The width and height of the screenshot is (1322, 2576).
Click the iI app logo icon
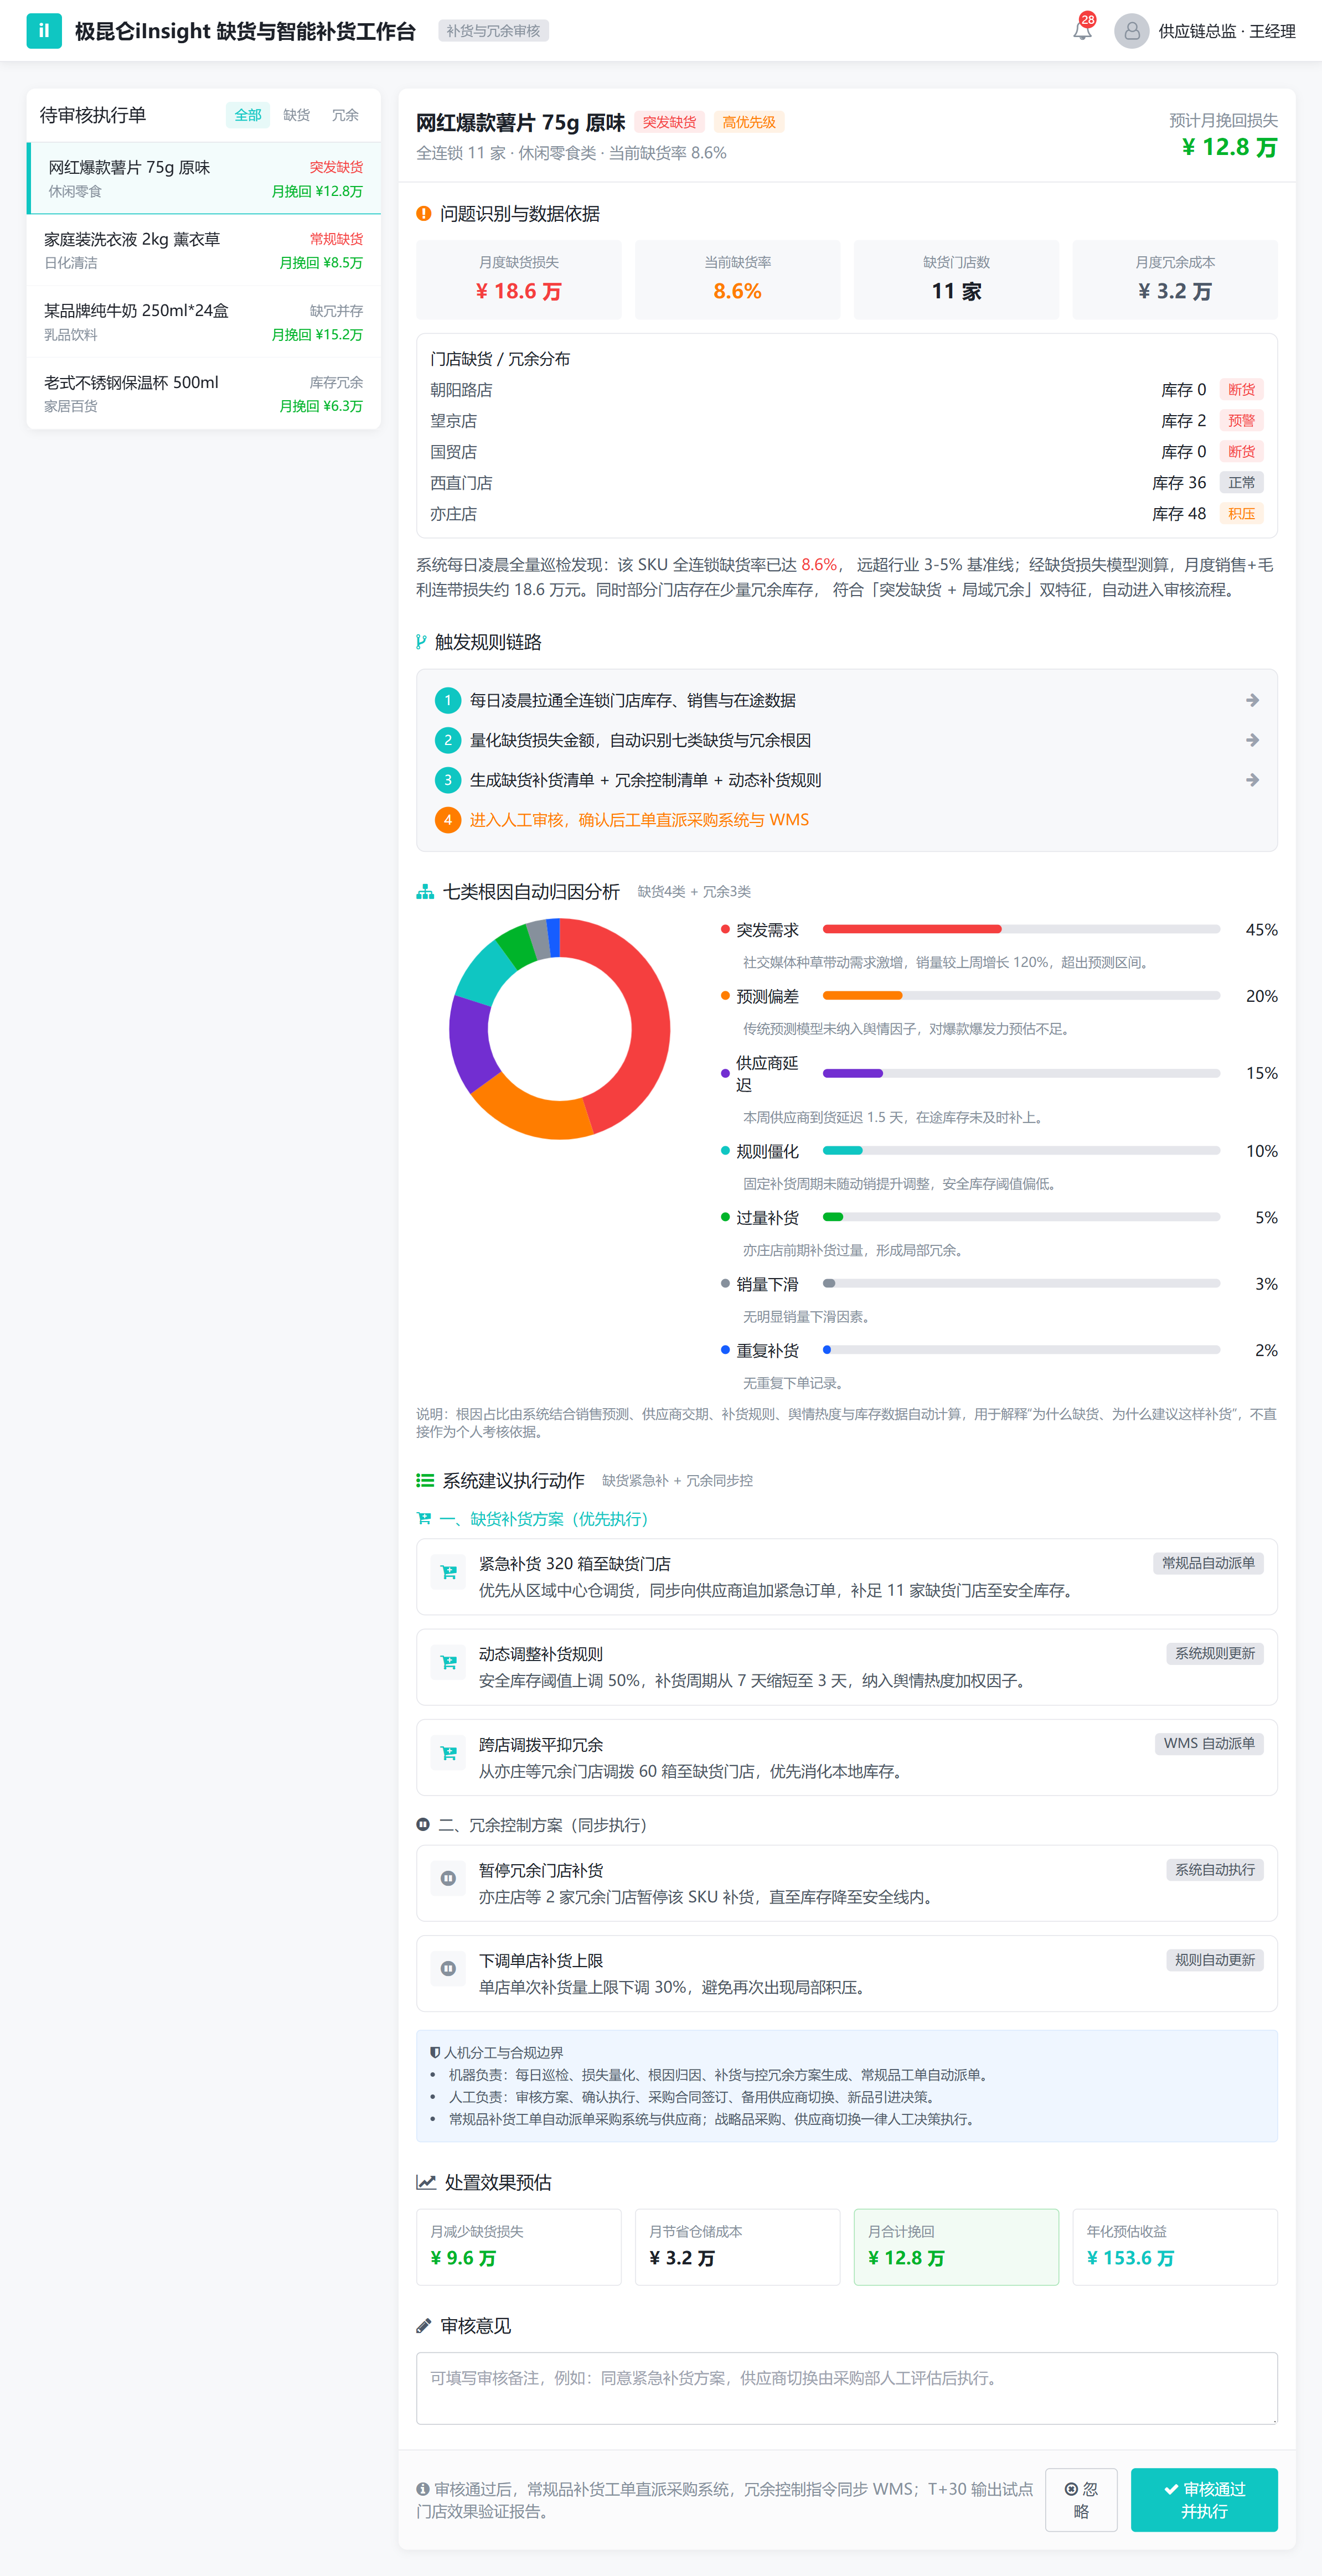[x=43, y=31]
